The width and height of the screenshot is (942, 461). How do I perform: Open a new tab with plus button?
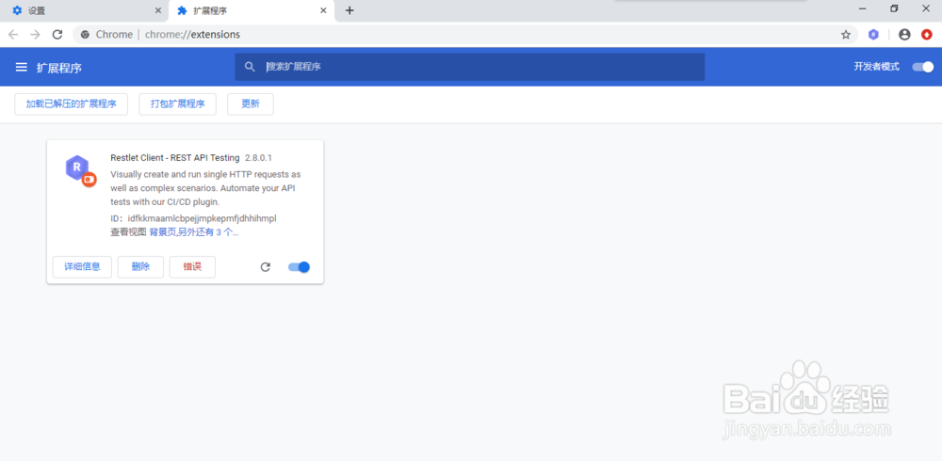[349, 10]
